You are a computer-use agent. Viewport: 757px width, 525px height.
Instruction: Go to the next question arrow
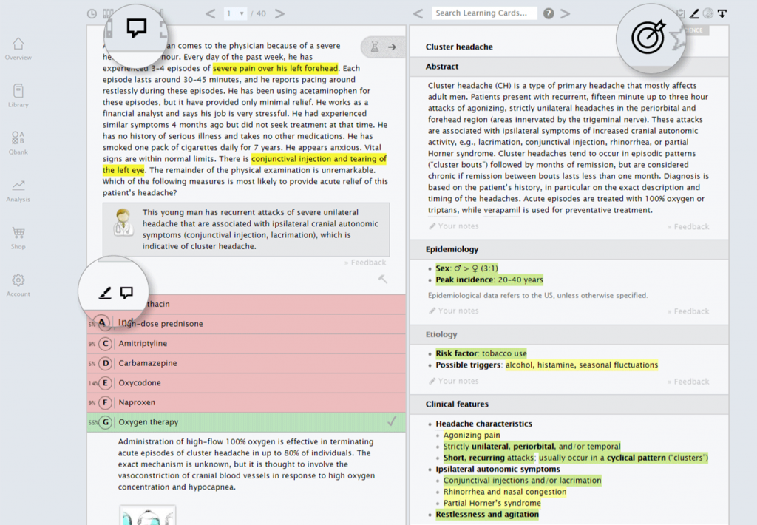tap(279, 13)
